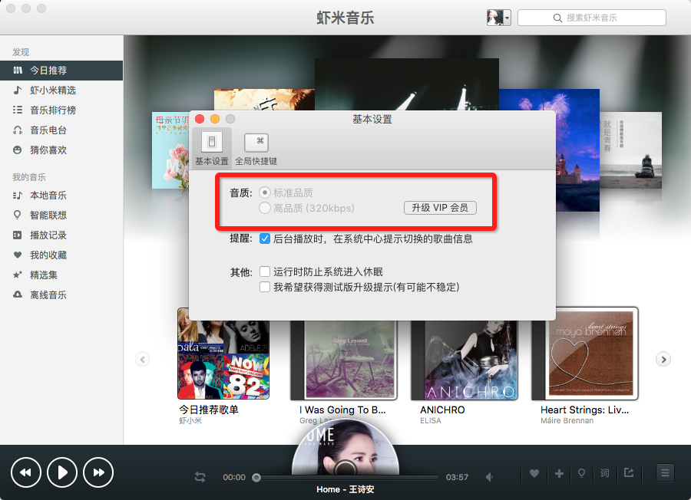The height and width of the screenshot is (500, 691).
Task: Click the icon beside 本地音乐
Action: coord(17,196)
